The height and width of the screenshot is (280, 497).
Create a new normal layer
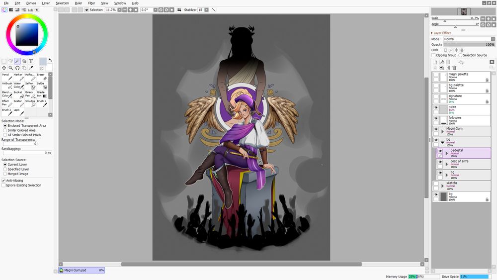(435, 62)
